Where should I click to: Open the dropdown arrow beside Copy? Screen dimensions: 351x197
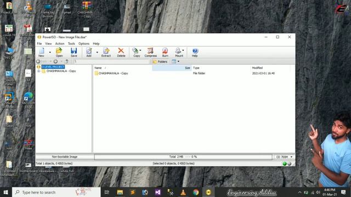pos(140,50)
